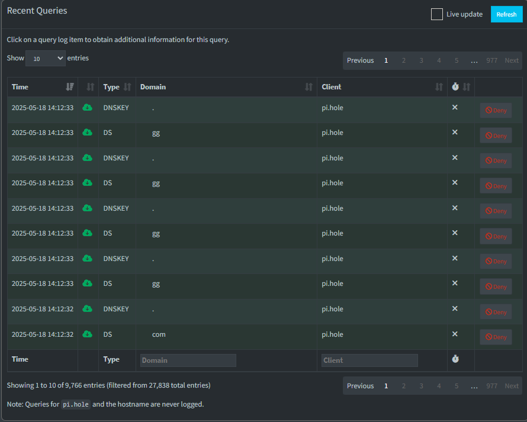Click Previous in bottom pagination

click(360, 386)
